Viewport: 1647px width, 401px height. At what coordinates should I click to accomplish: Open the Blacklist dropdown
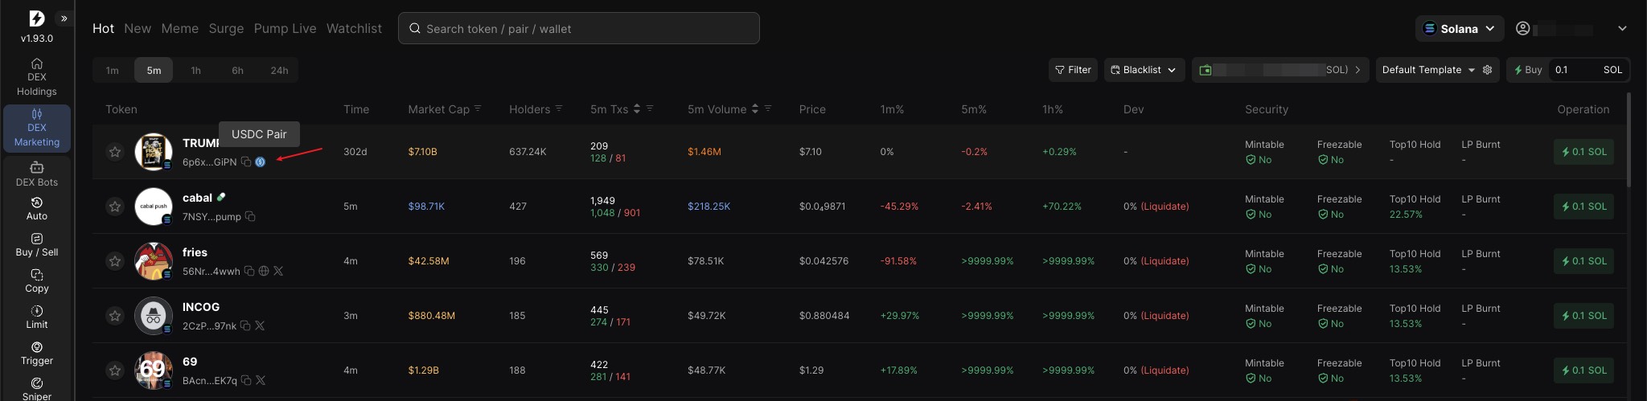[x=1144, y=70]
